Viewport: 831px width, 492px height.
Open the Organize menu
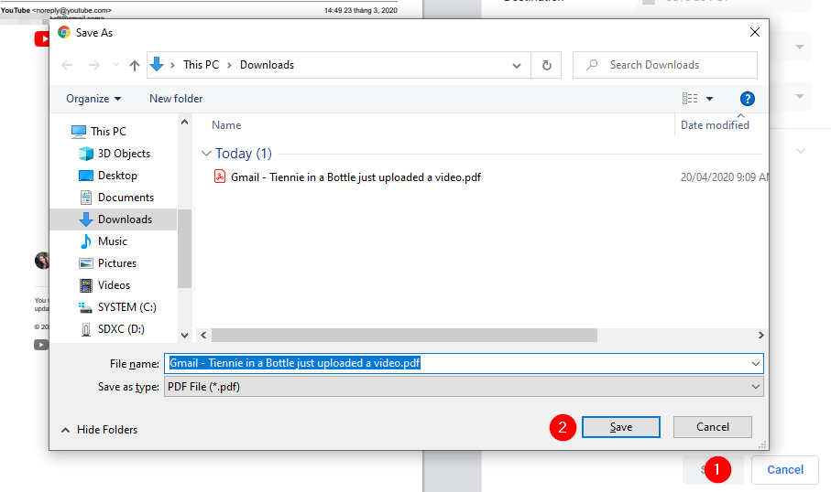(x=93, y=99)
